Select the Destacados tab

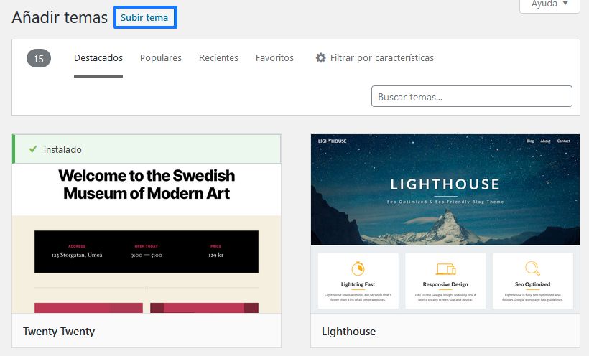point(98,58)
